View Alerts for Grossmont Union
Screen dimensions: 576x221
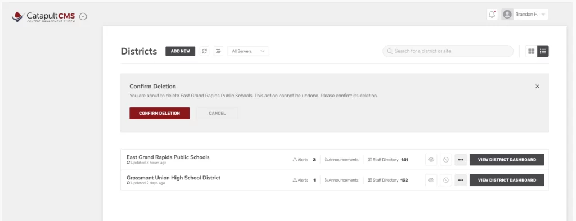[304, 181]
